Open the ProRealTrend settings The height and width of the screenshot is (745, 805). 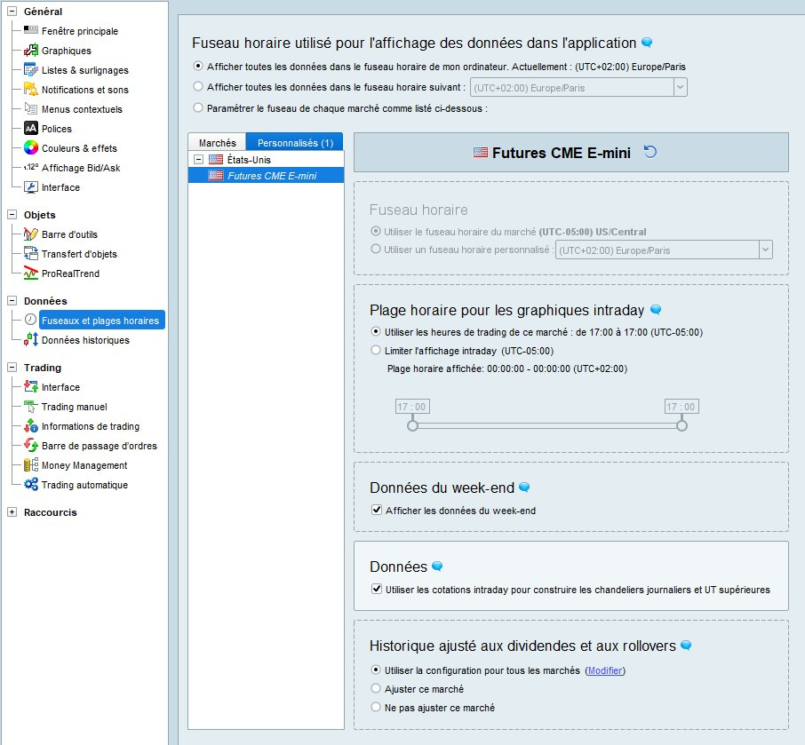point(71,273)
